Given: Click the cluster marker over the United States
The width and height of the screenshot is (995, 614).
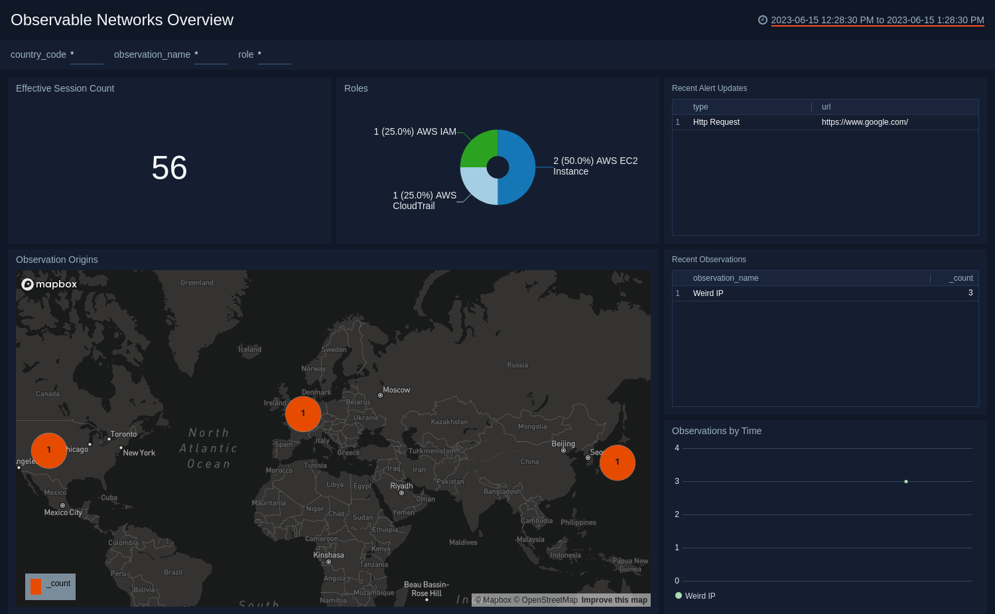Looking at the screenshot, I should point(48,450).
